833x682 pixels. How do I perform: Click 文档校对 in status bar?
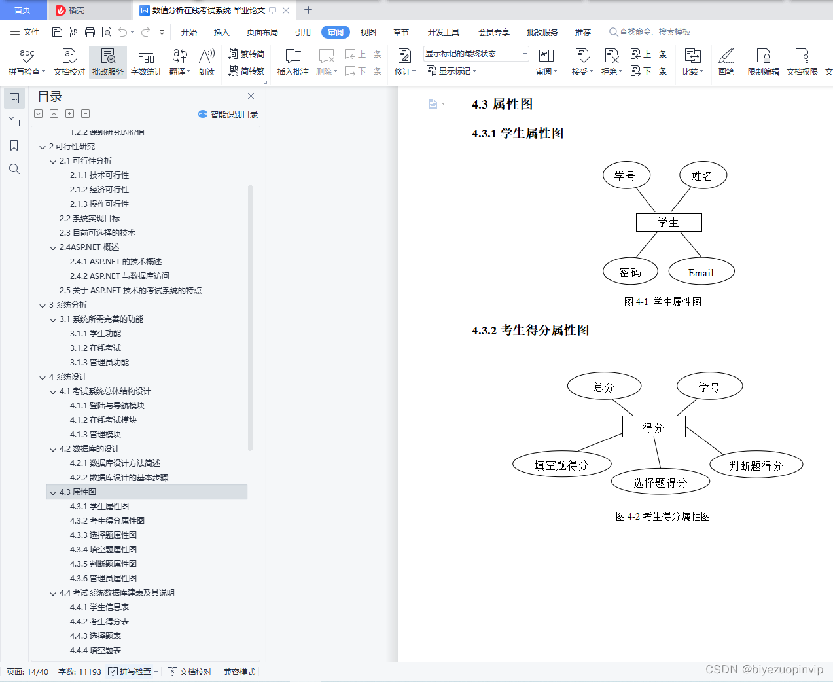[x=190, y=672]
